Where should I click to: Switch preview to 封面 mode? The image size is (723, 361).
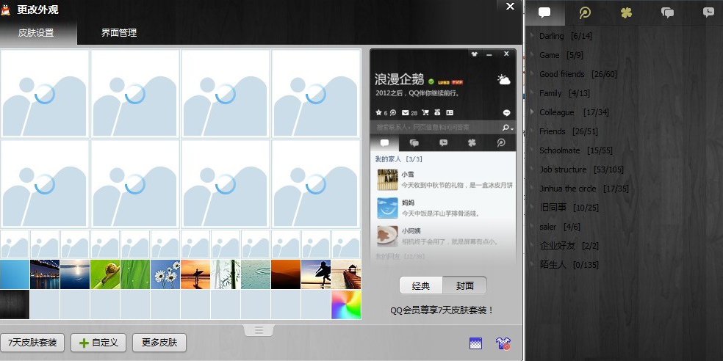[x=465, y=285]
